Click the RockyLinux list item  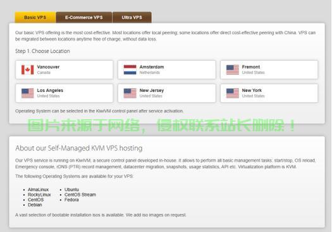coord(39,195)
